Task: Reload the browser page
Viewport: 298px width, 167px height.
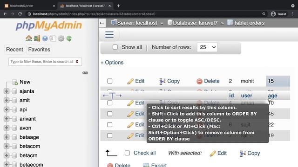Action: click(x=20, y=14)
